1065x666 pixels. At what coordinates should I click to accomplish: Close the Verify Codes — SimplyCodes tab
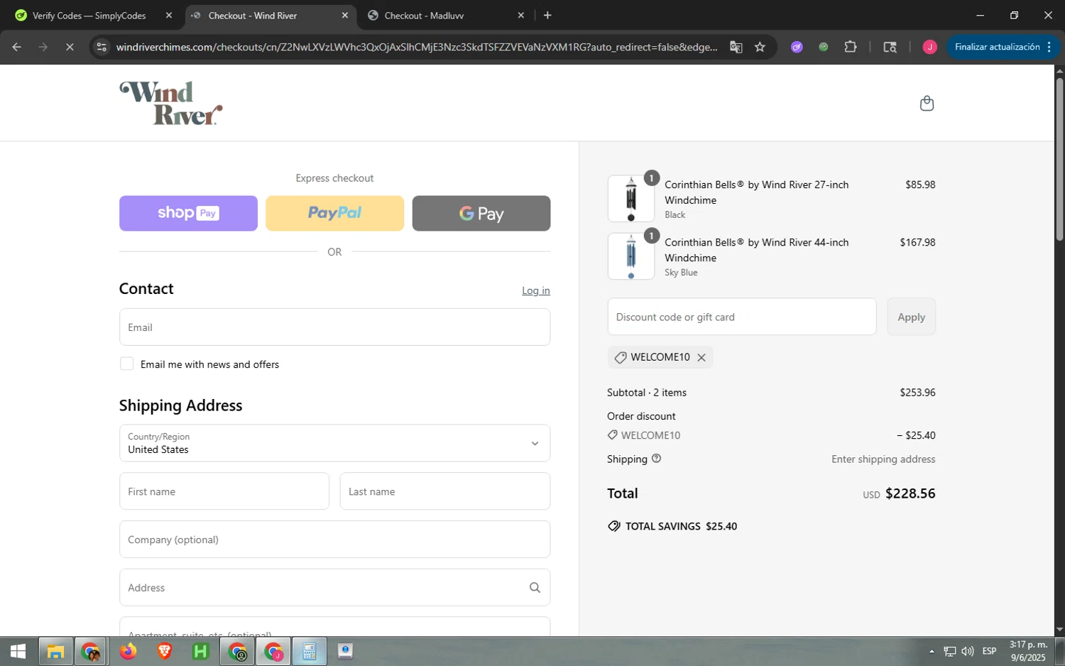tap(168, 15)
